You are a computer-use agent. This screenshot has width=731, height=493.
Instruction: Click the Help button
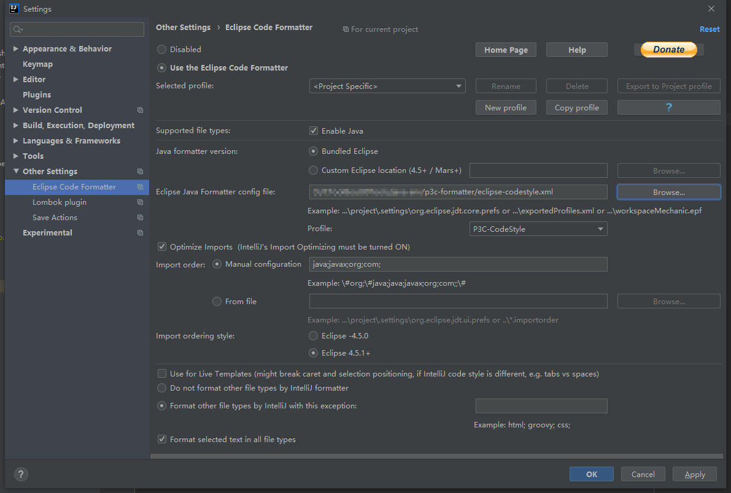coord(577,50)
